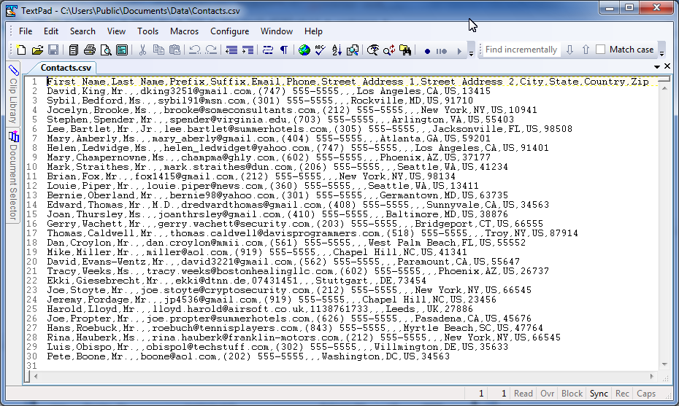
Task: Click the vertical scrollbar down arrow
Action: [664, 364]
